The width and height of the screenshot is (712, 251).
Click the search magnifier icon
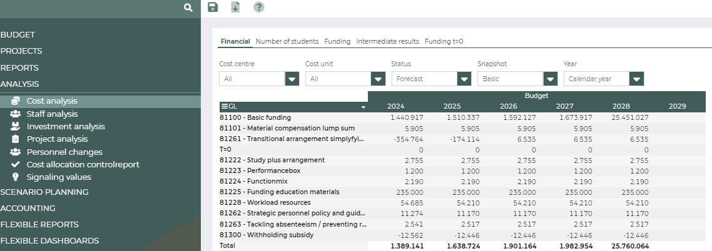(188, 7)
